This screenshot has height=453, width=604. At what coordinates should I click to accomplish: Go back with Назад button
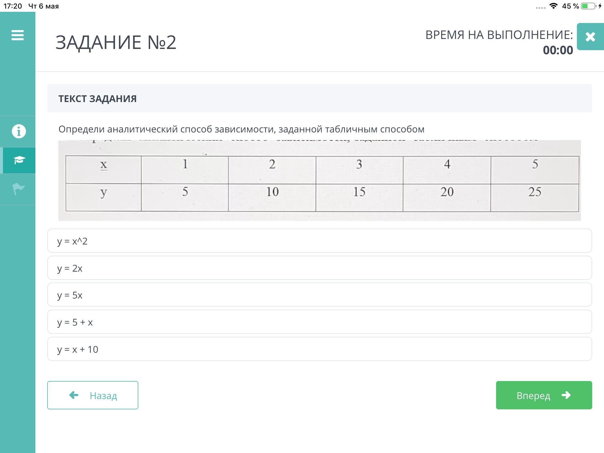(93, 395)
